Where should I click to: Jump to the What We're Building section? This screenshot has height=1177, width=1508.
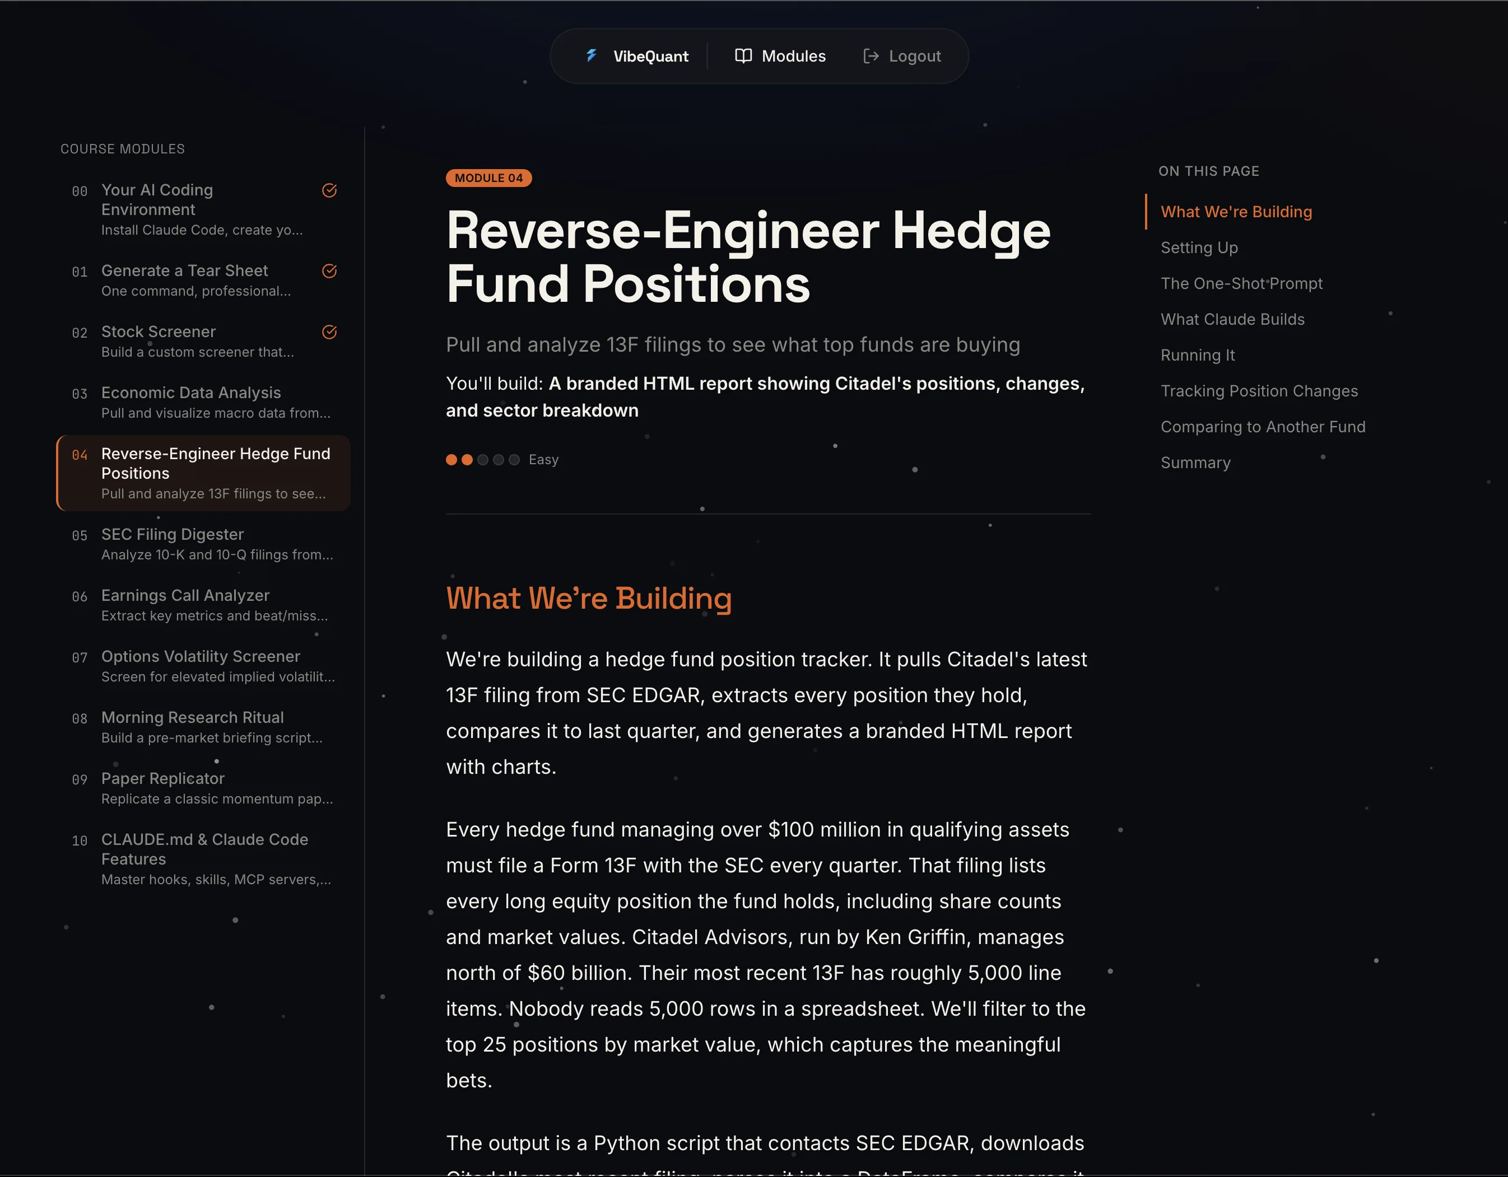(x=1236, y=211)
